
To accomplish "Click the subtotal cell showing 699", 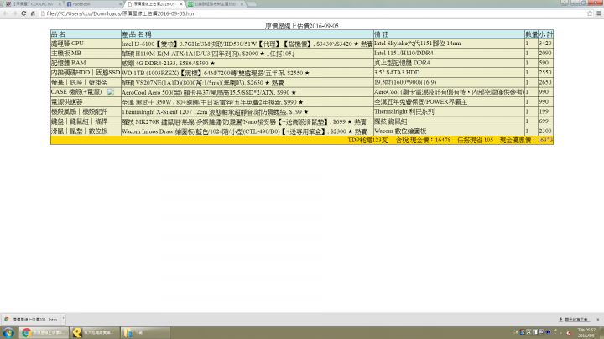I will pyautogui.click(x=545, y=121).
